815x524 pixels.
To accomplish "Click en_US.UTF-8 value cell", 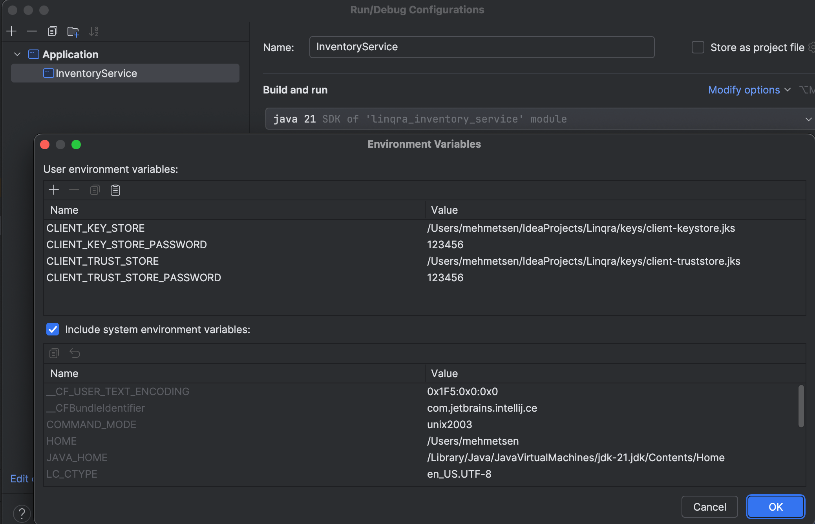I will pyautogui.click(x=459, y=474).
